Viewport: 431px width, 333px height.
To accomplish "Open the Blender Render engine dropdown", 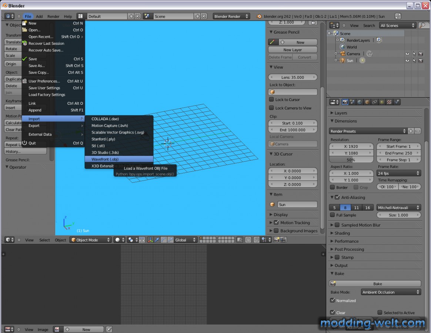I will tap(231, 16).
